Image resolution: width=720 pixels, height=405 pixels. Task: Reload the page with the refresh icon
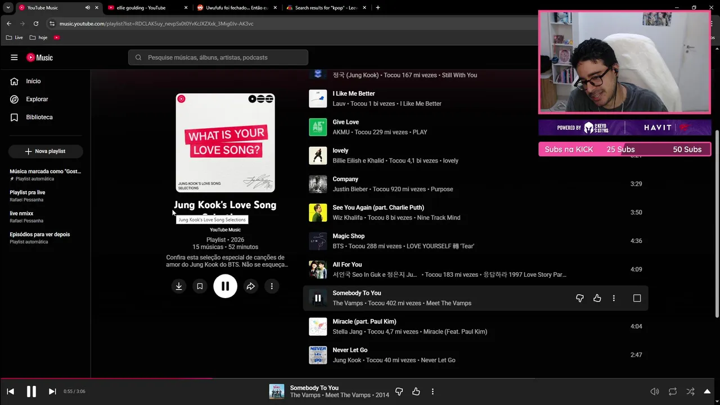tap(36, 24)
